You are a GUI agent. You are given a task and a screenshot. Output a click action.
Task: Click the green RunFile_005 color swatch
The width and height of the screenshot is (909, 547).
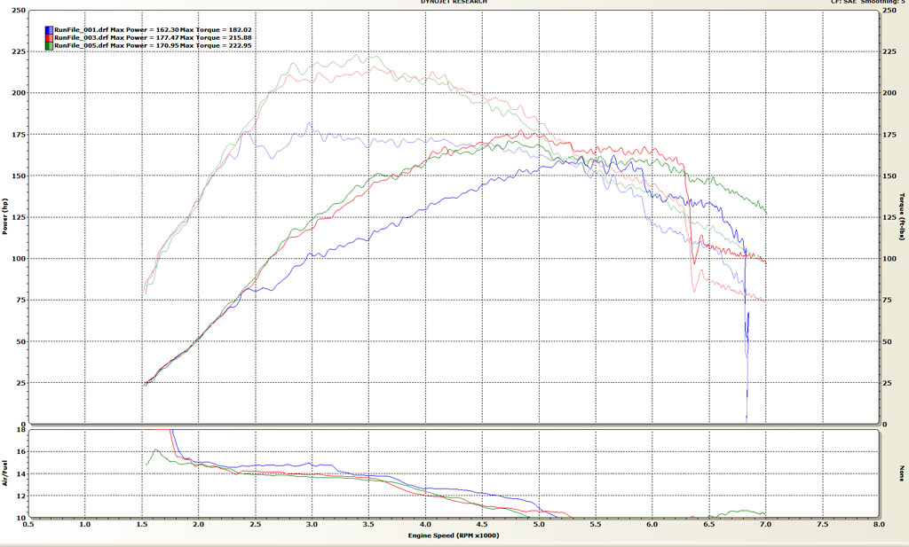[x=49, y=46]
